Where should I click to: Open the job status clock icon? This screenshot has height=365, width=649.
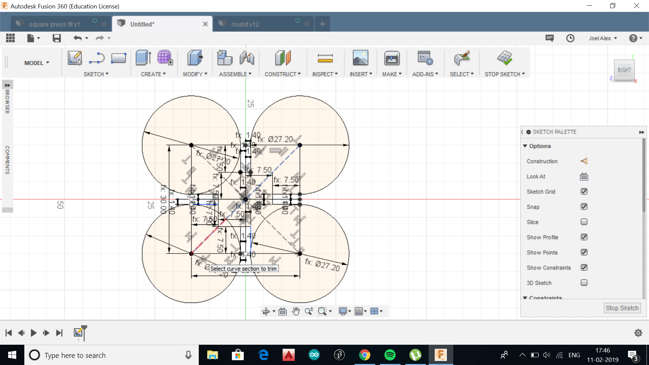[x=570, y=38]
